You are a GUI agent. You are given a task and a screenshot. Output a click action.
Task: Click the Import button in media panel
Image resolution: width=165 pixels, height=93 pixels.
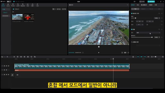coord(16,9)
